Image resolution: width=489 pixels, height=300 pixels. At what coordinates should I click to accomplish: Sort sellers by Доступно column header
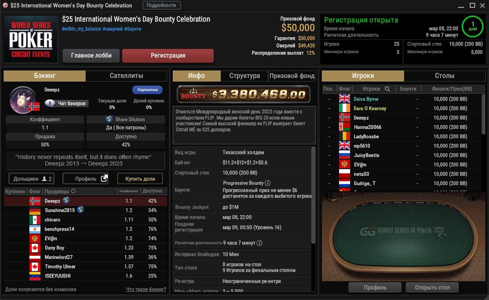click(x=152, y=191)
